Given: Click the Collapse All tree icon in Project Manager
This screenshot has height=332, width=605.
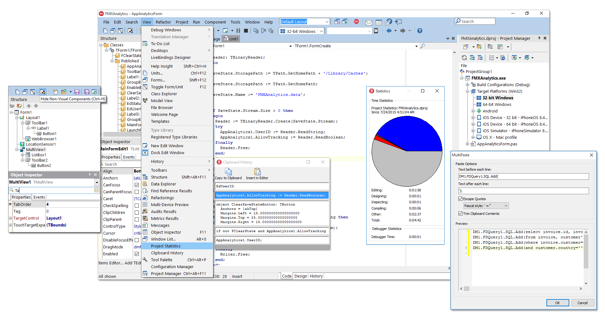Looking at the screenshot, I should click(x=480, y=58).
